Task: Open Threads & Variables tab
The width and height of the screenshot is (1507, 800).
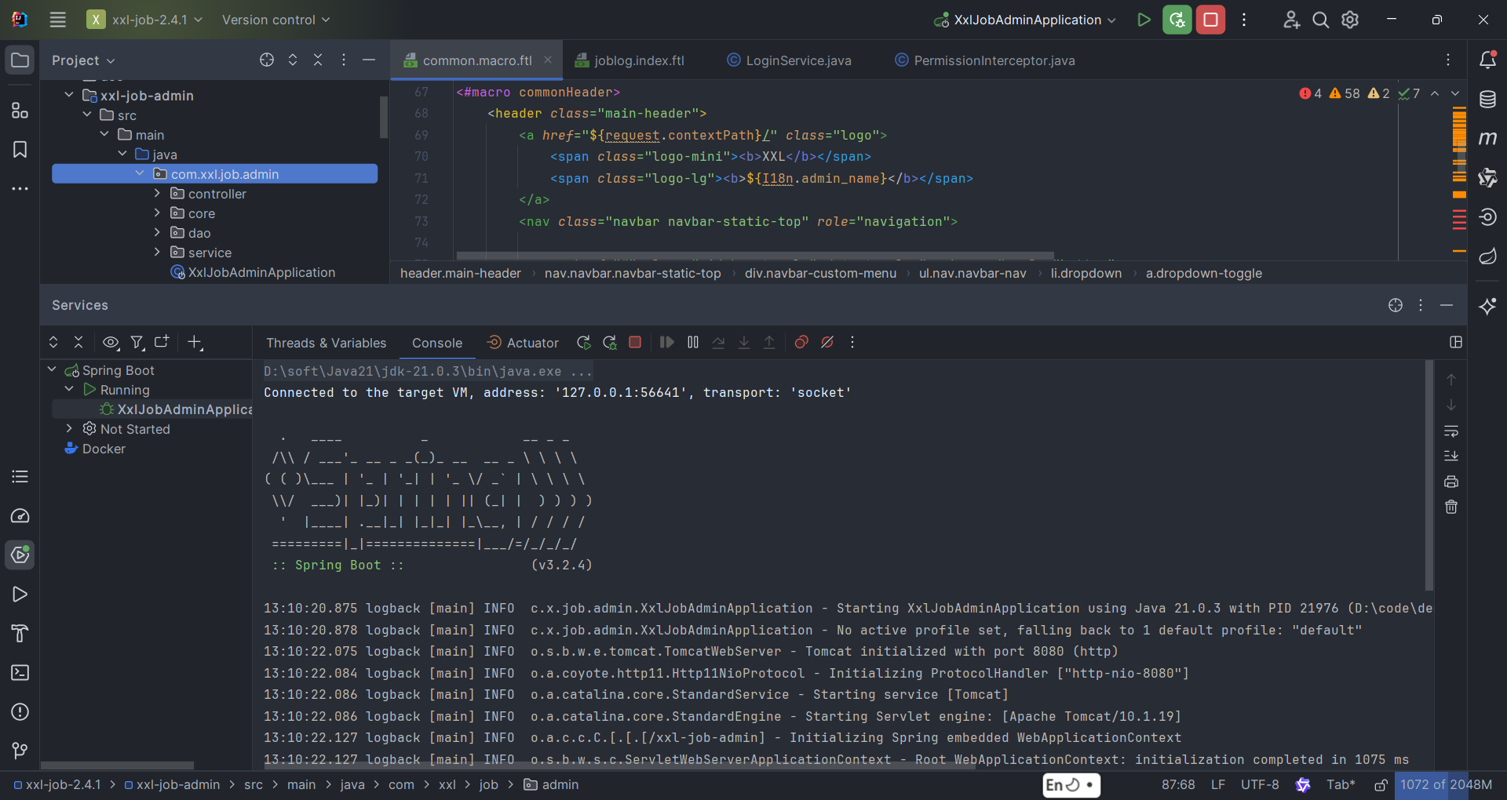Action: point(326,343)
